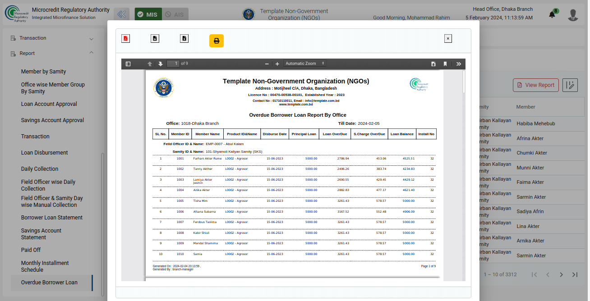Click the Report section icon in sidebar
The height and width of the screenshot is (301, 590).
click(13, 54)
